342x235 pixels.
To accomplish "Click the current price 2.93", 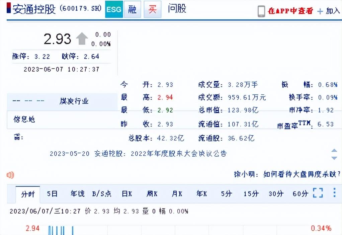I will pyautogui.click(x=57, y=39).
